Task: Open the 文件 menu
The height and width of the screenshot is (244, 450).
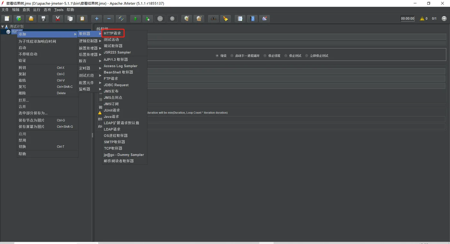Action: (5, 10)
